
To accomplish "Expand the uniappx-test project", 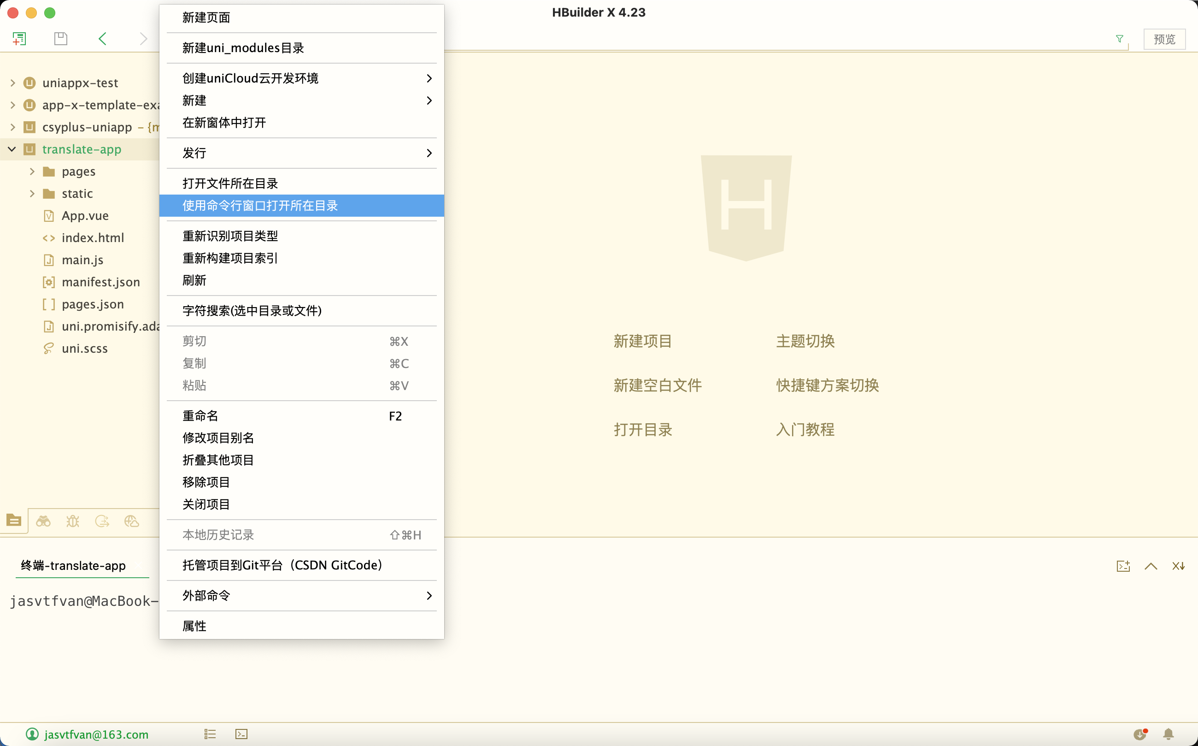I will [13, 83].
